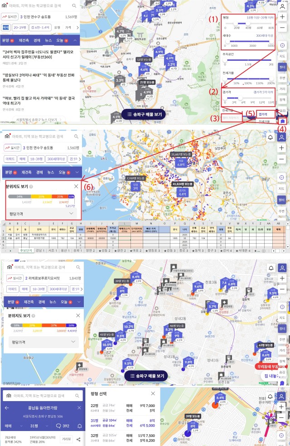Click 송파구 매물 보기 button under 21명 보는중 marker
This screenshot has height=446, width=290.
145,114
